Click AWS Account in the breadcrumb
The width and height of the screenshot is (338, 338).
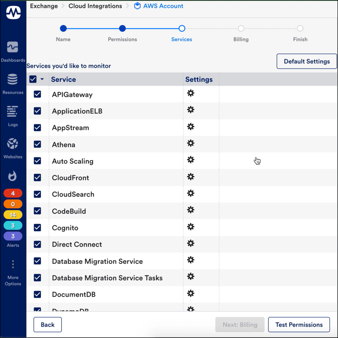tap(163, 6)
